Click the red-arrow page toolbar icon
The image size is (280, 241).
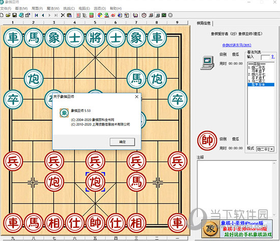[78, 15]
